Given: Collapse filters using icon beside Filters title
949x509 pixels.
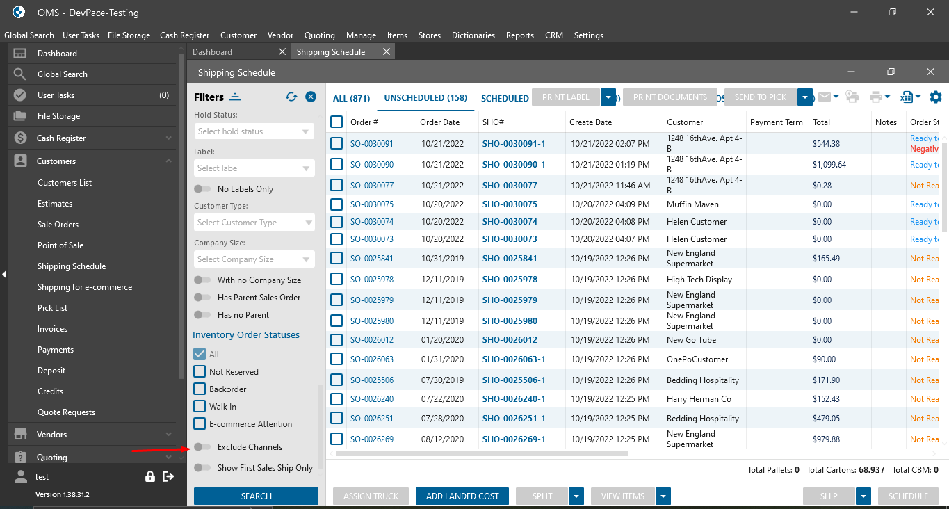Looking at the screenshot, I should pos(235,97).
